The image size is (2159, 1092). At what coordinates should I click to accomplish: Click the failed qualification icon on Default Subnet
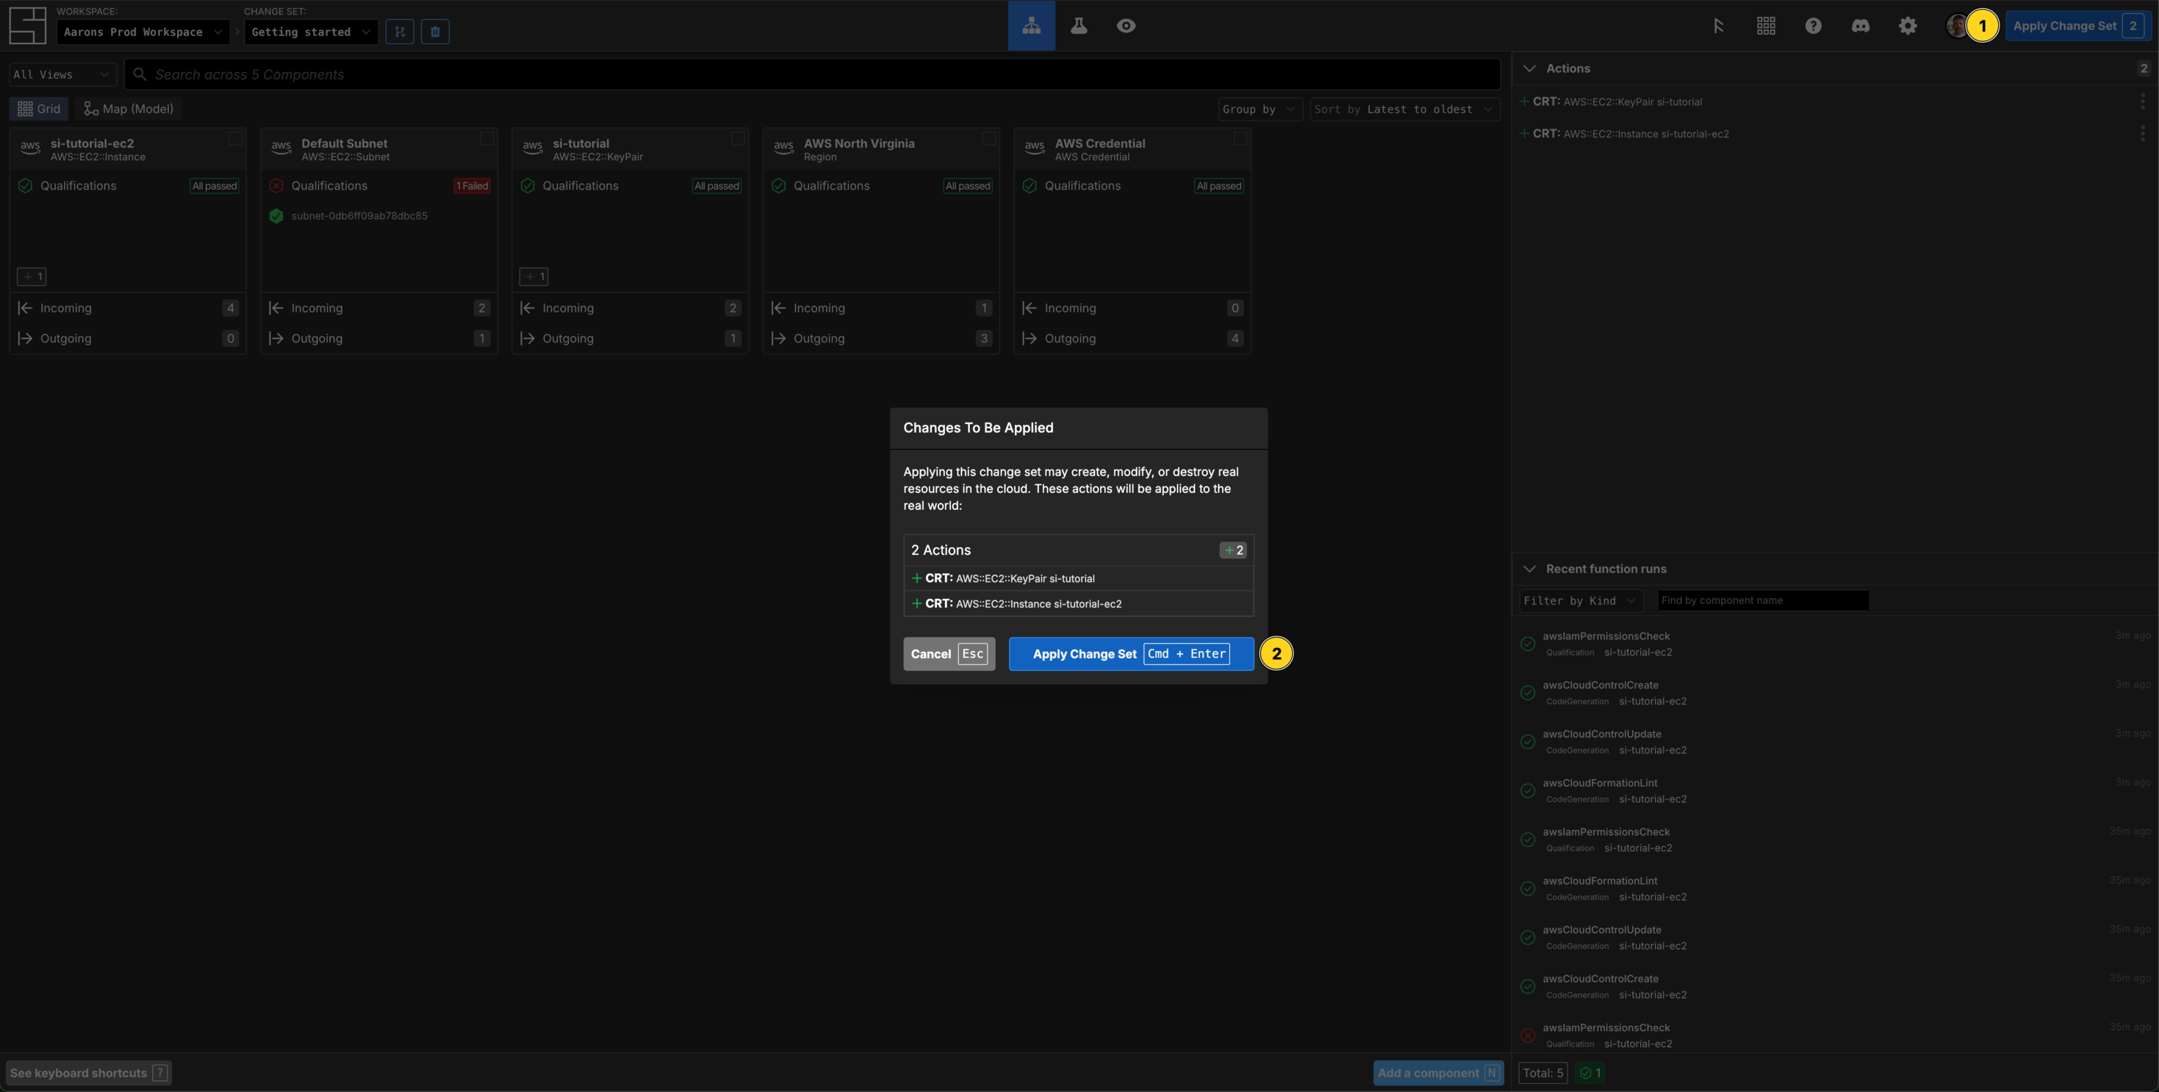point(276,186)
